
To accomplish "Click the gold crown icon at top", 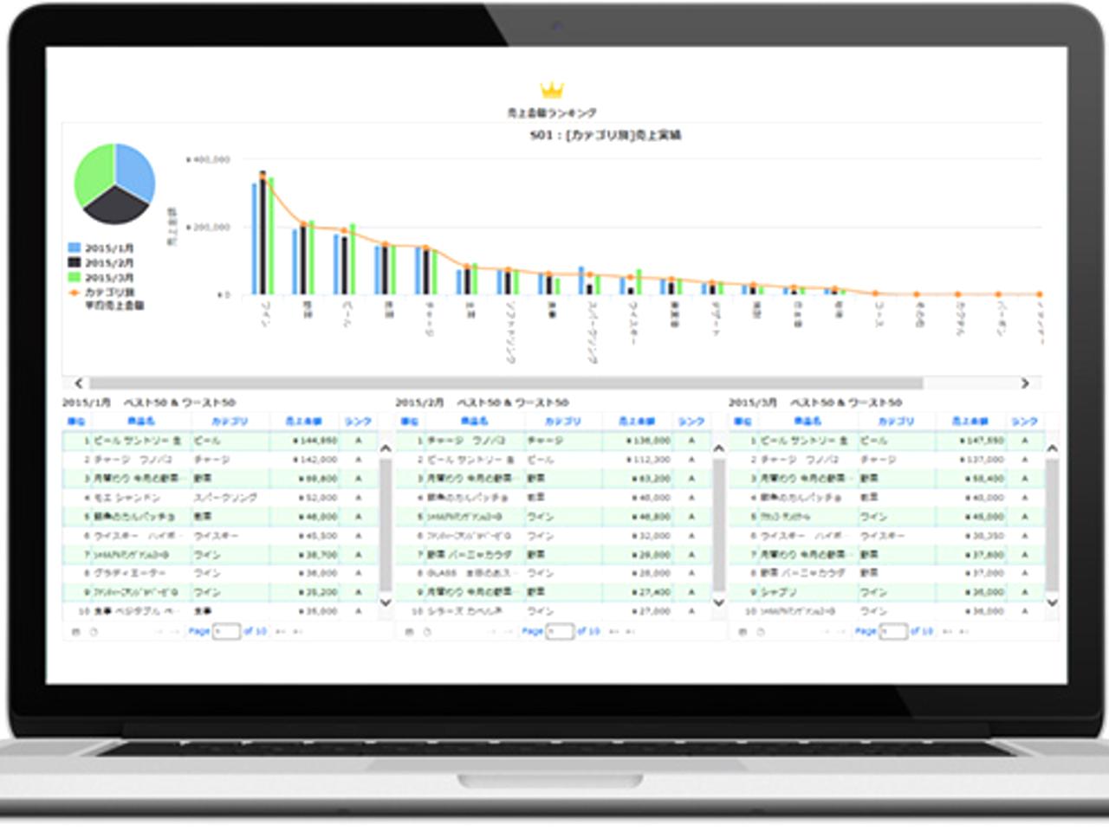I will (551, 90).
